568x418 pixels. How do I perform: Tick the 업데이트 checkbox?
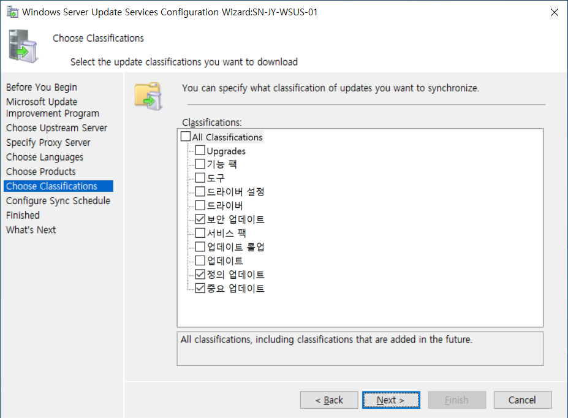click(x=200, y=260)
